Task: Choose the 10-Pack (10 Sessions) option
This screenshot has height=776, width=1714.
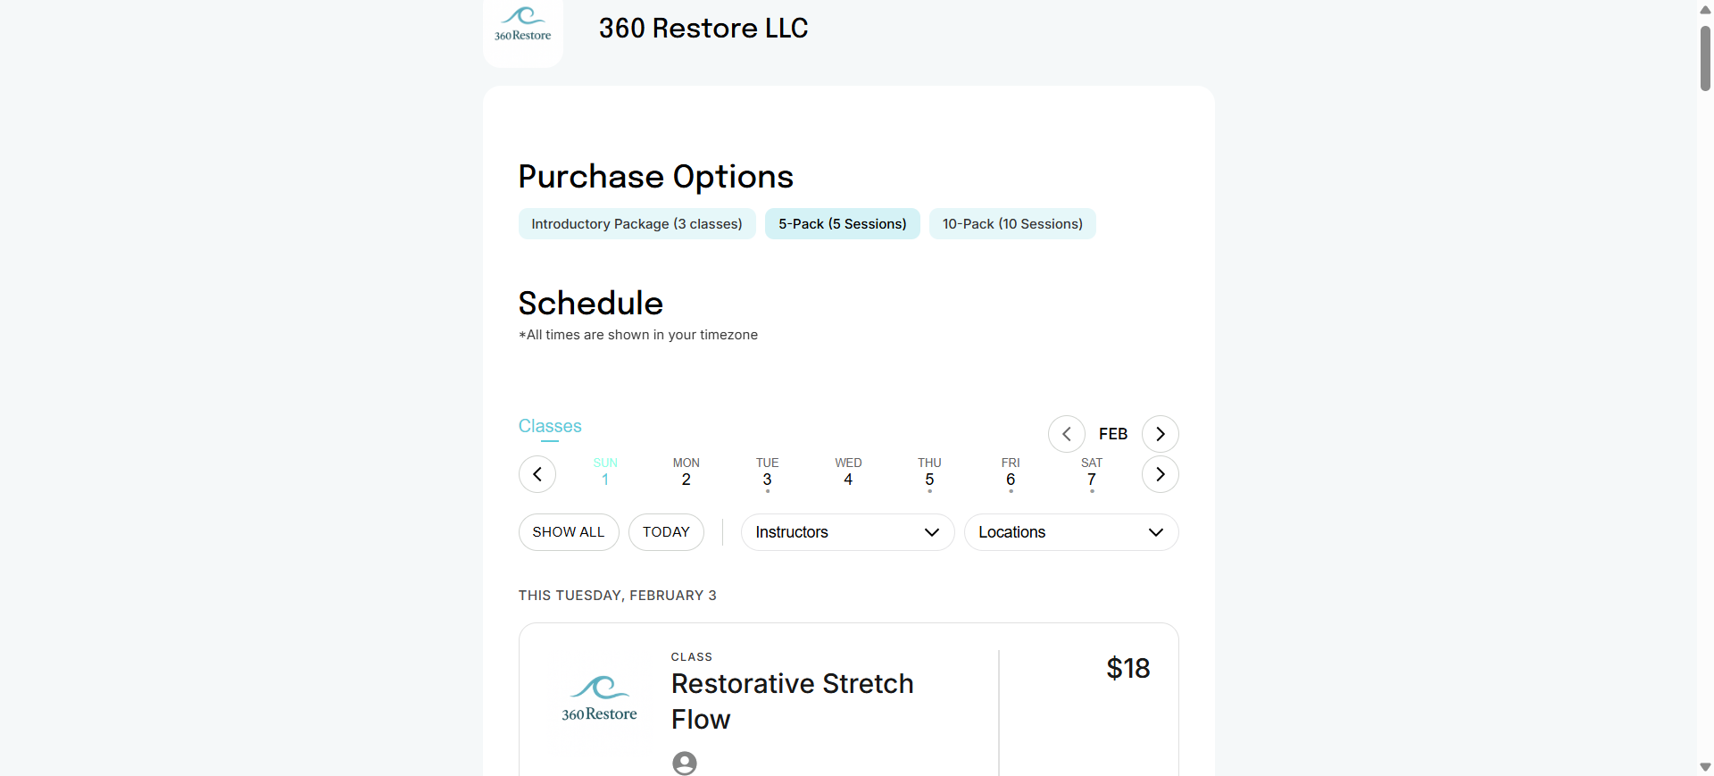Action: pos(1012,224)
